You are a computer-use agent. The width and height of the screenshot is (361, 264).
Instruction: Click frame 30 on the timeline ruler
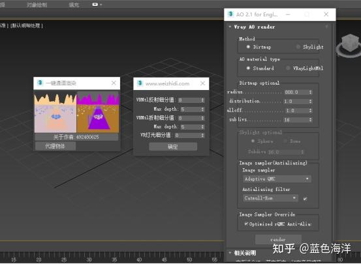89,259
